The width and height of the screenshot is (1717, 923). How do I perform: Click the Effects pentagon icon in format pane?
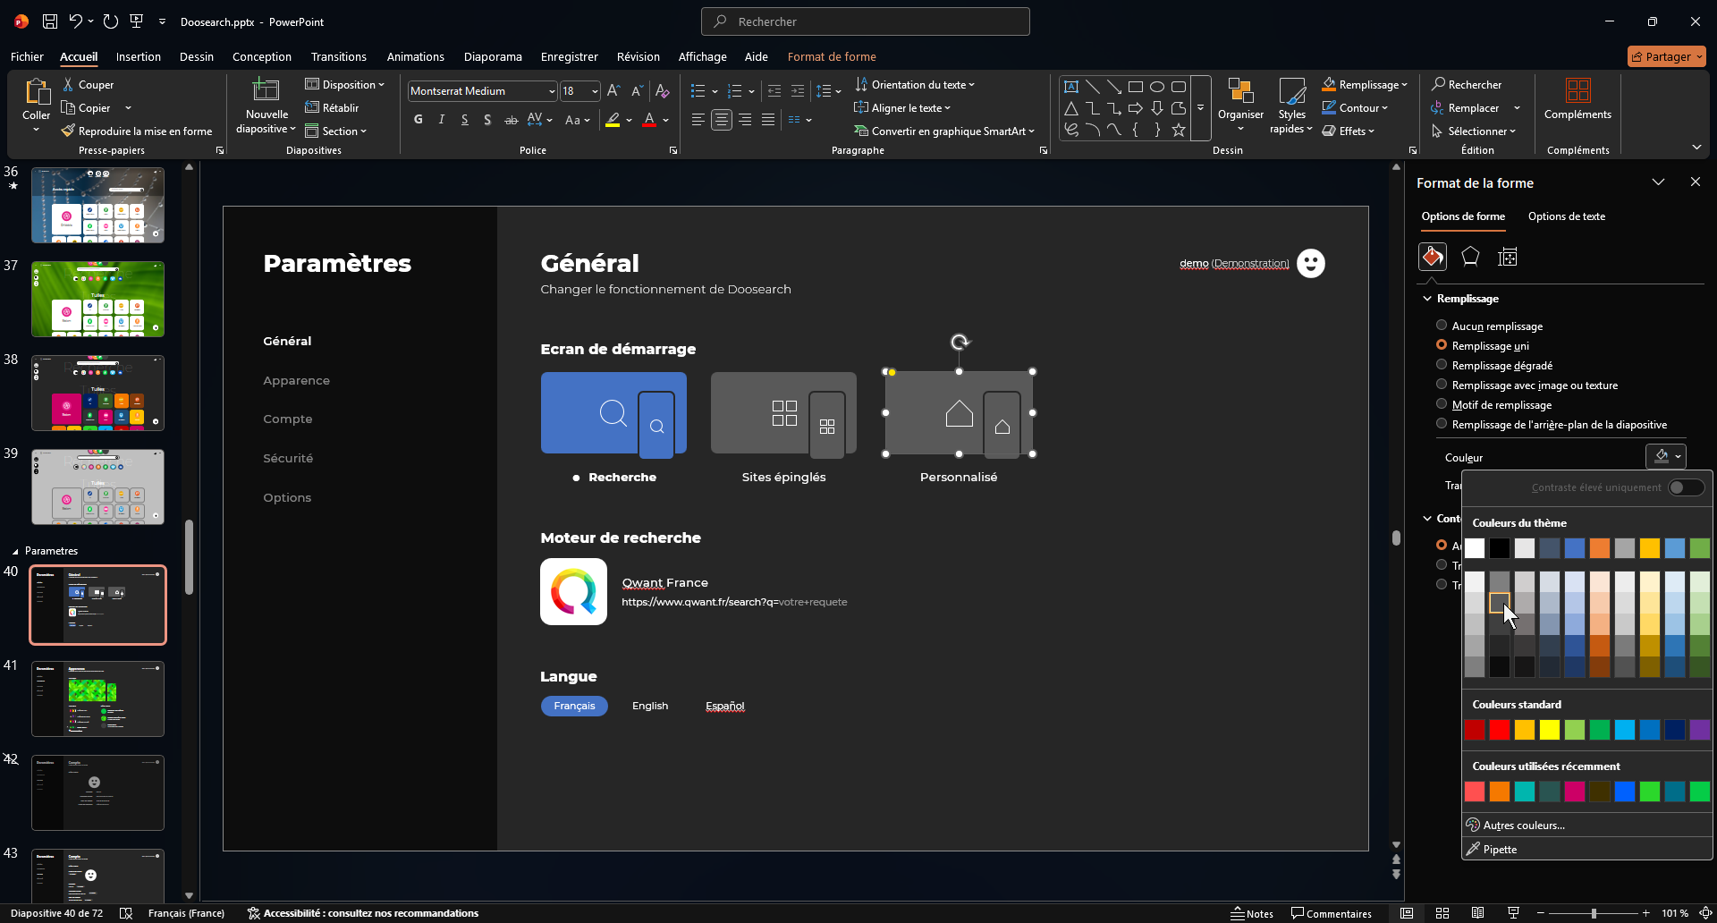(x=1470, y=258)
